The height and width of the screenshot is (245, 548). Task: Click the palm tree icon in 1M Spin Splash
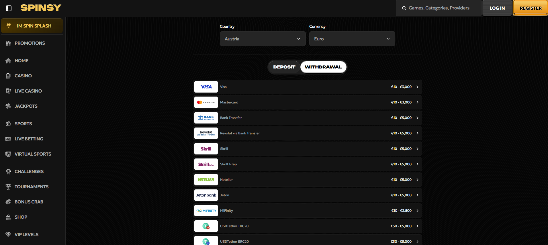pyautogui.click(x=9, y=26)
